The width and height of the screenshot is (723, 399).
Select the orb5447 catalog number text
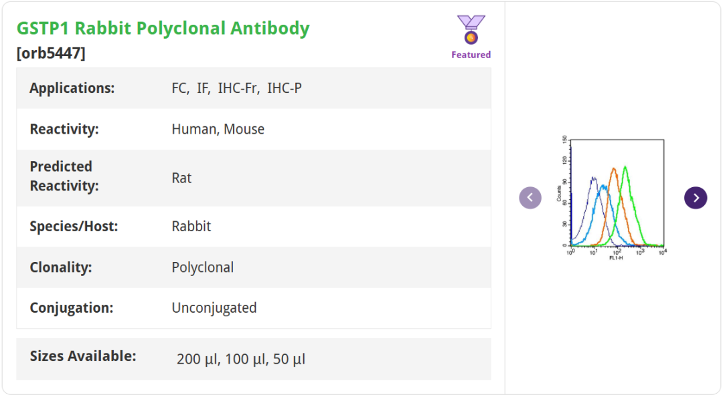pyautogui.click(x=51, y=53)
